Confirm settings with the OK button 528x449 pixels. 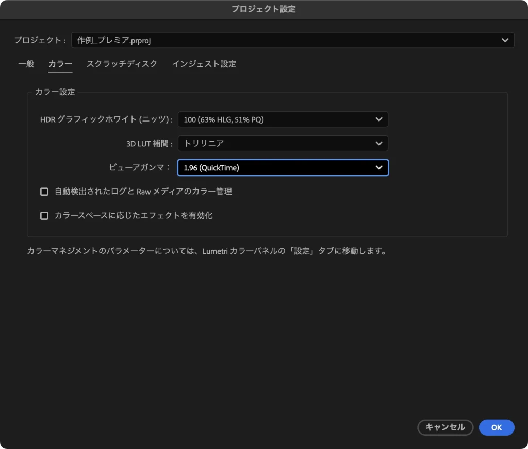tap(497, 427)
